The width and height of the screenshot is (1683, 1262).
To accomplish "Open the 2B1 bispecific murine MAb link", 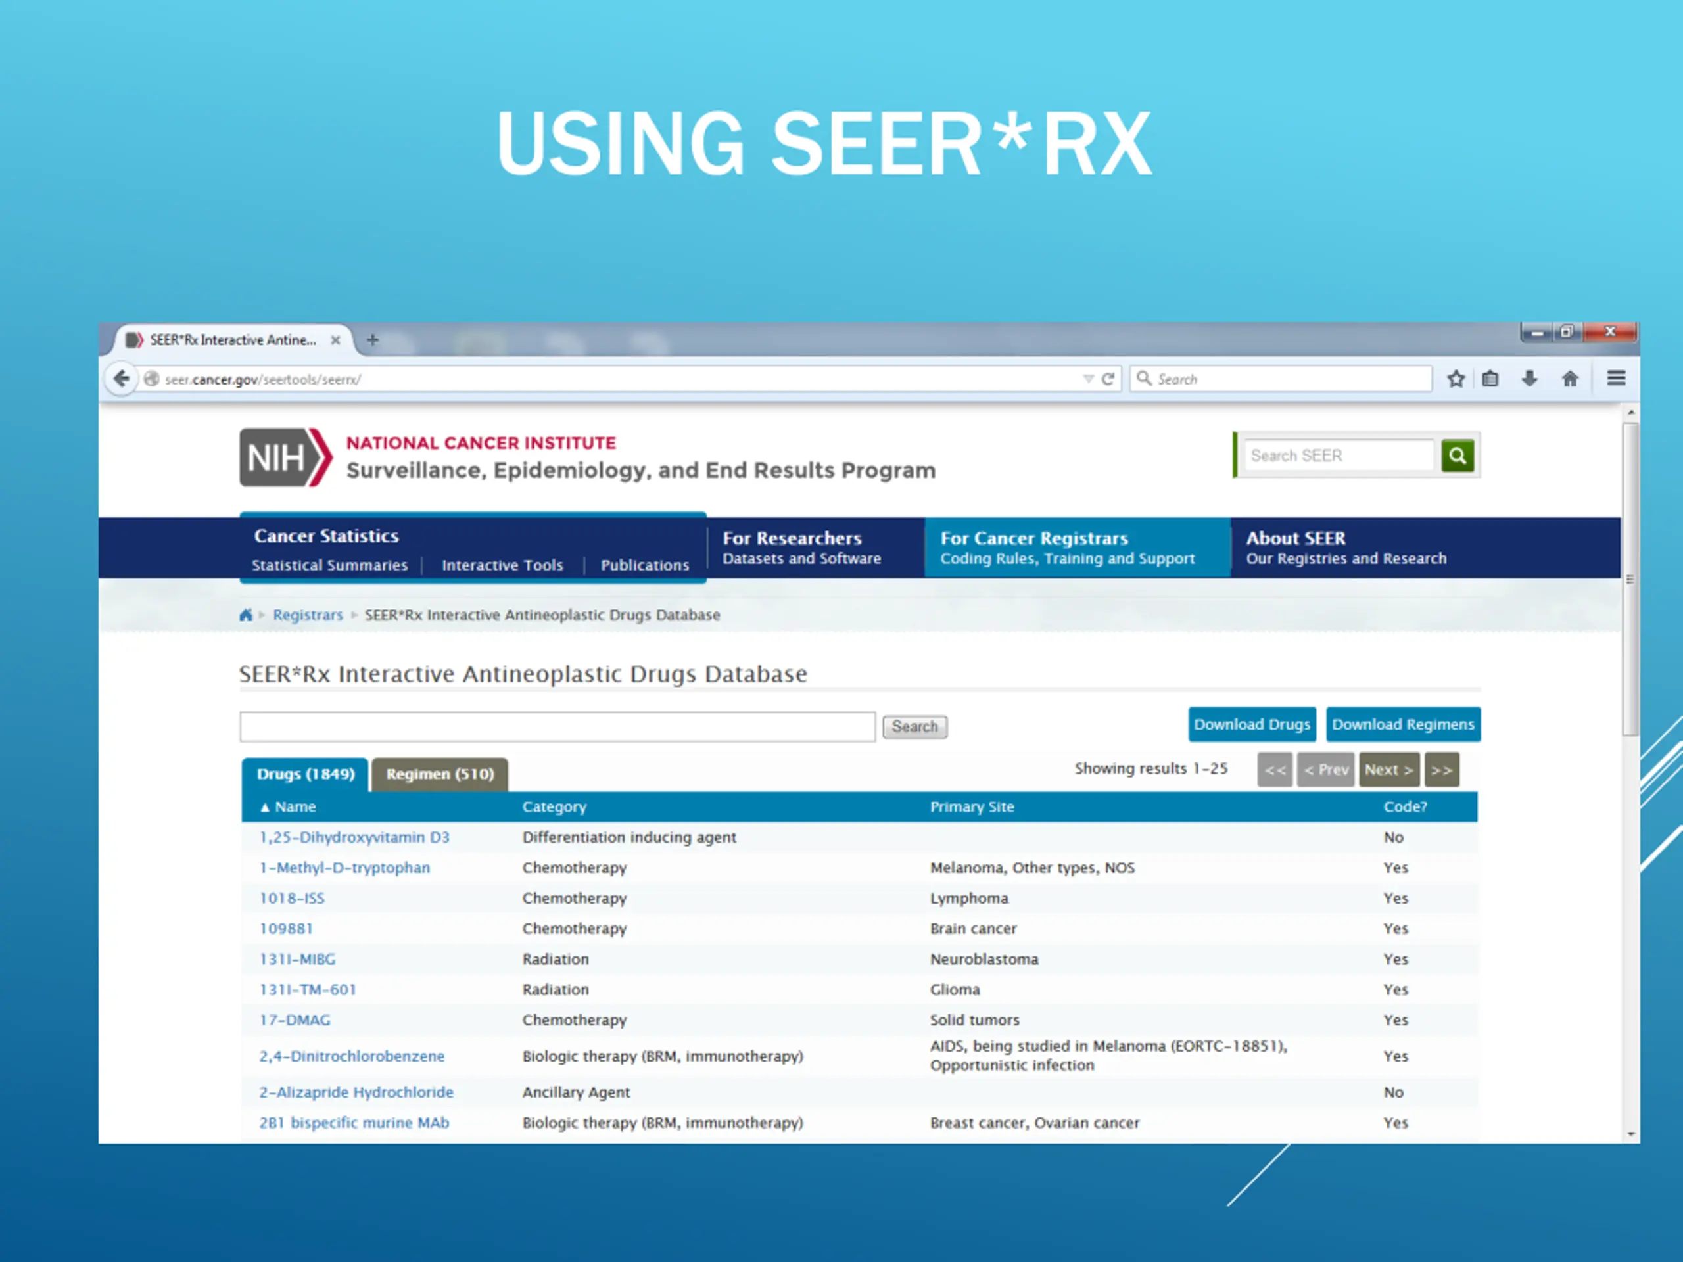I will 354,1123.
